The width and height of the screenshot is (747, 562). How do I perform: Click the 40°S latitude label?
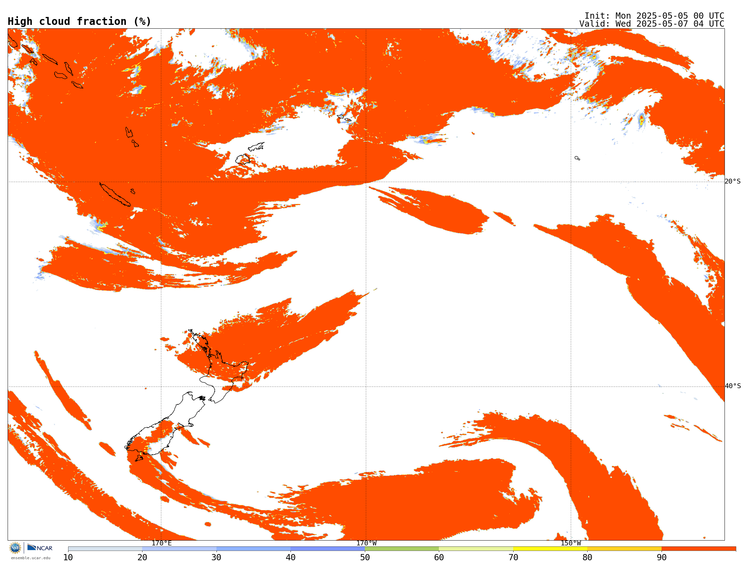[x=732, y=386]
